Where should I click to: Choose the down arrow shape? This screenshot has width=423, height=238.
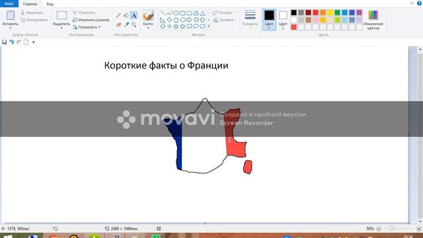click(x=163, y=26)
